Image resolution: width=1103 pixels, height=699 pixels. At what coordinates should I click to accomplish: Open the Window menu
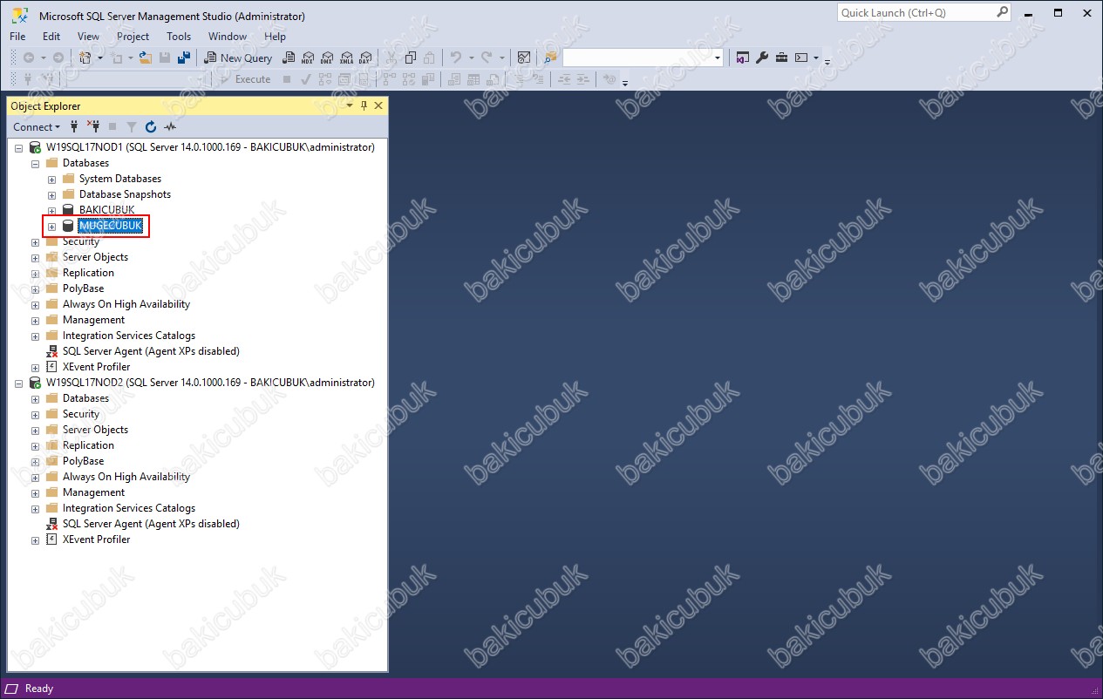227,37
